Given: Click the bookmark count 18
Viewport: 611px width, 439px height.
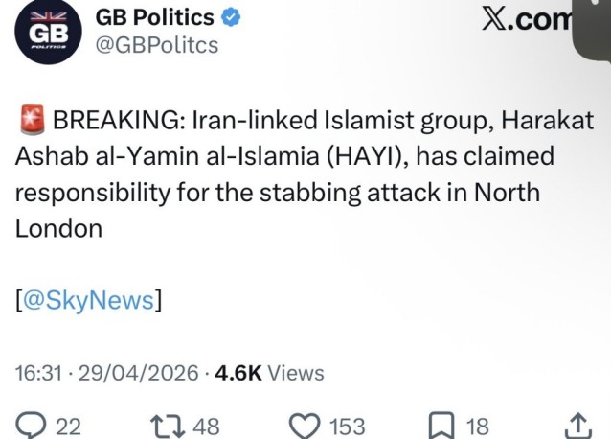Looking at the screenshot, I should [478, 426].
